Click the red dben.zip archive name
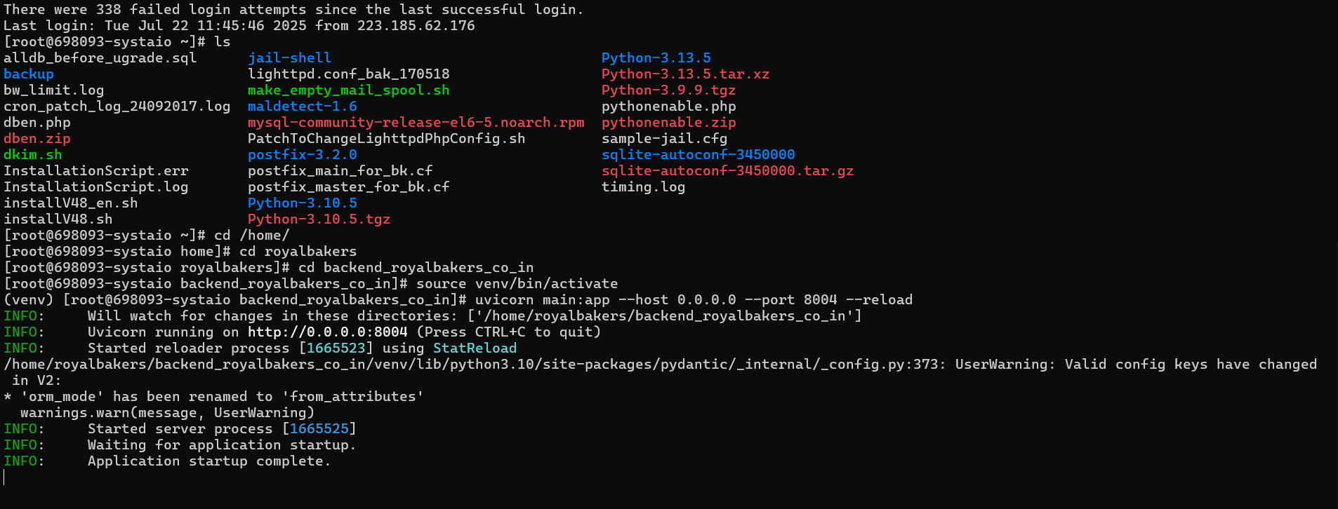The width and height of the screenshot is (1338, 509). (x=37, y=139)
